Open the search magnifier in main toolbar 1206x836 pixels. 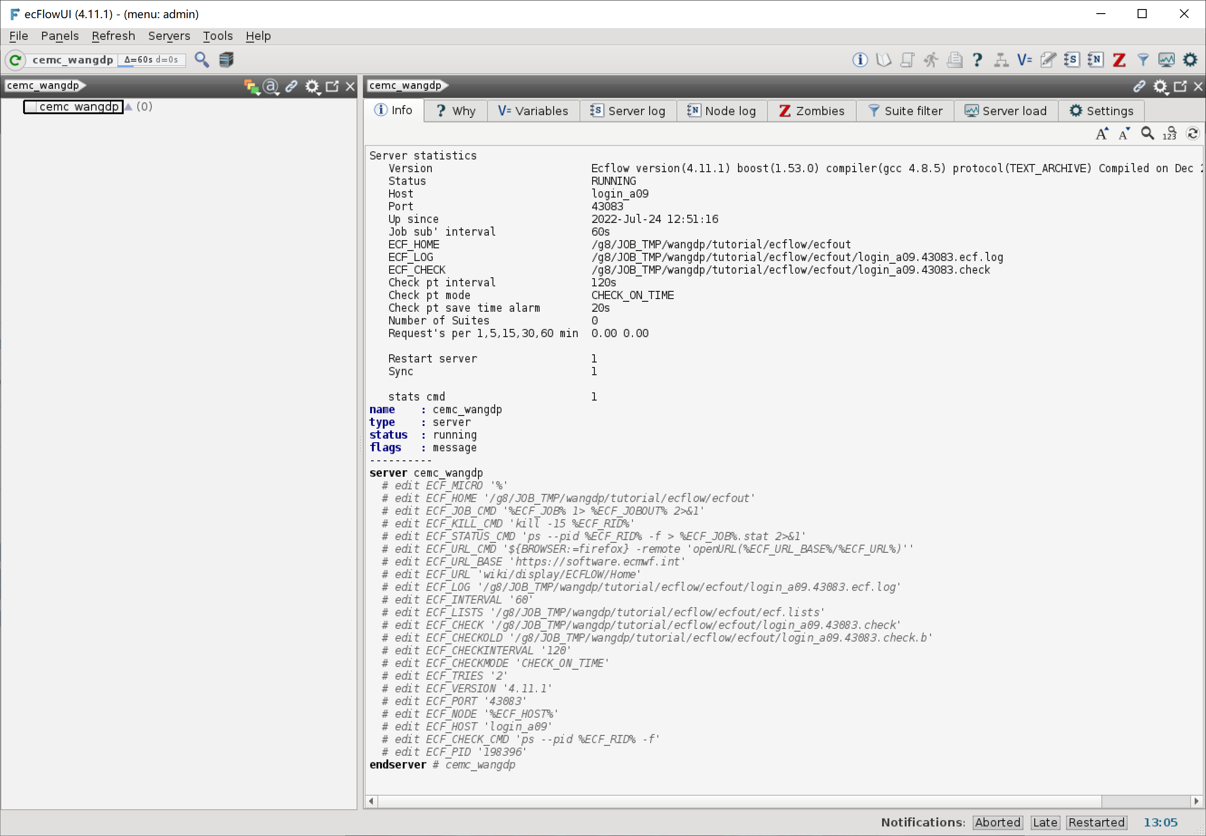(202, 60)
